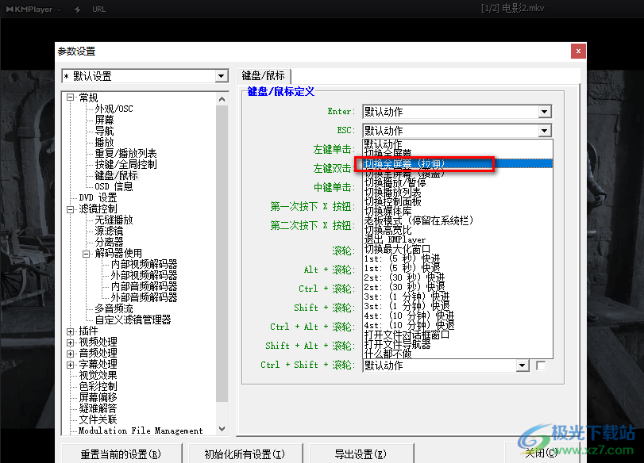Select 外部音频解码器 in the tree

tap(144, 297)
